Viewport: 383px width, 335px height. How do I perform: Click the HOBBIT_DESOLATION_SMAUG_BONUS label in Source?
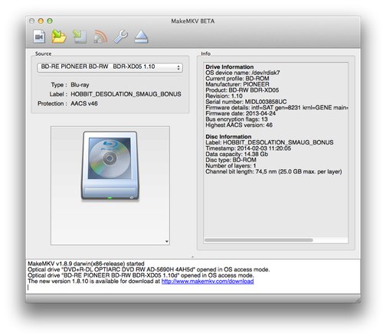click(126, 94)
